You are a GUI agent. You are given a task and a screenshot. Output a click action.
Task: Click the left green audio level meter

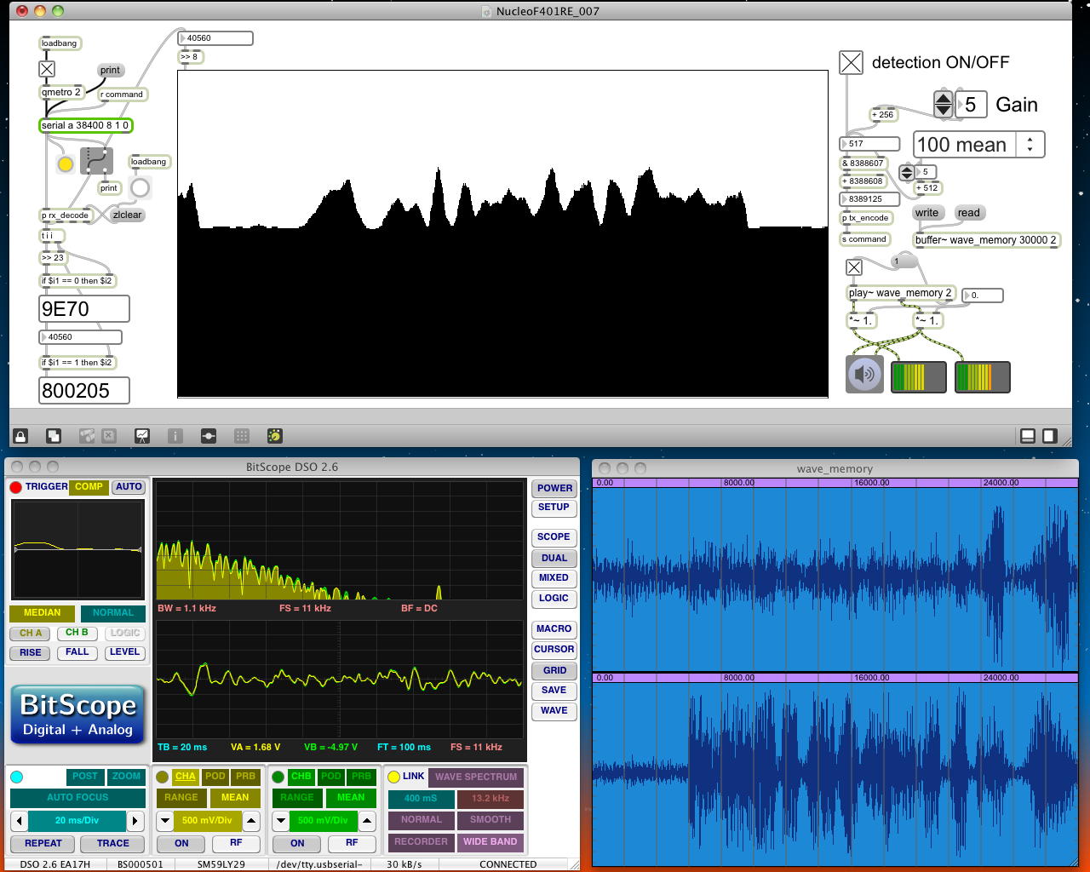pos(918,376)
